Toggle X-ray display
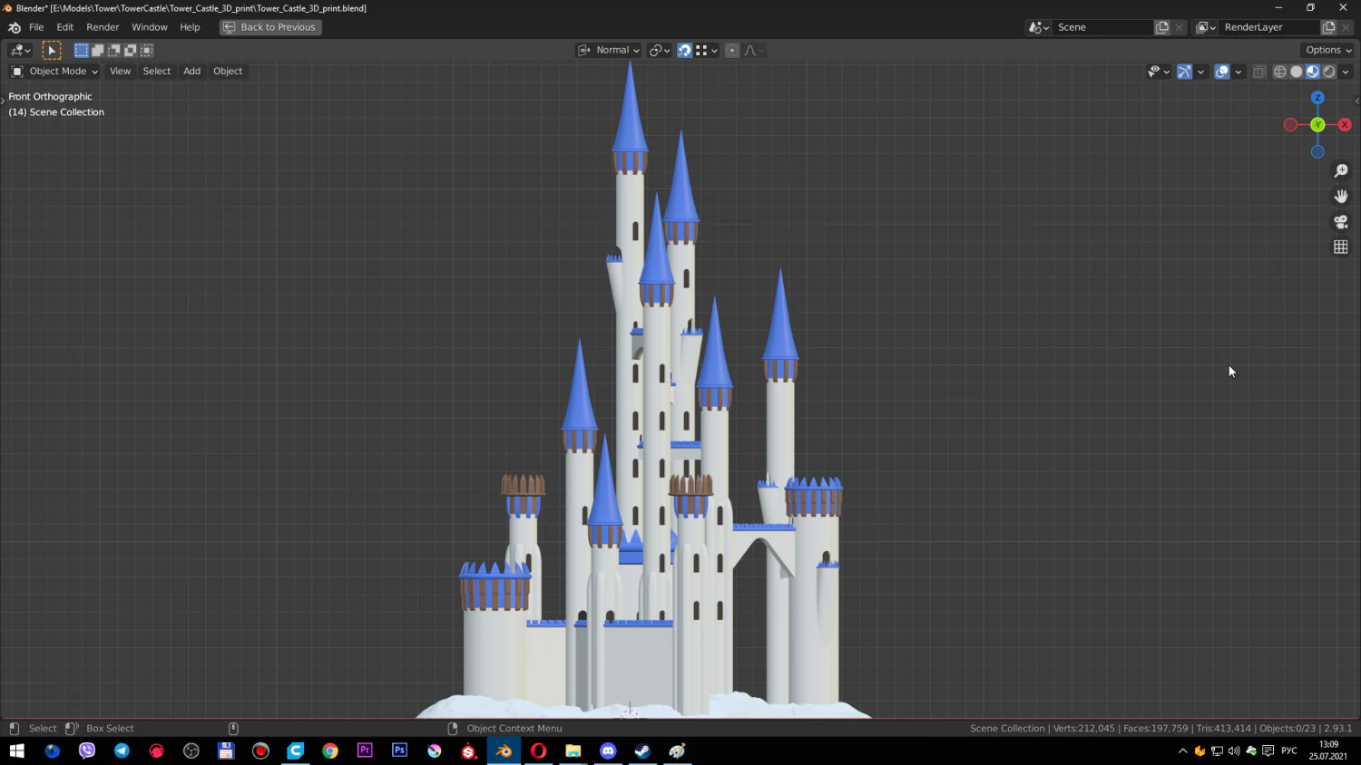Viewport: 1361px width, 765px height. click(x=1259, y=72)
